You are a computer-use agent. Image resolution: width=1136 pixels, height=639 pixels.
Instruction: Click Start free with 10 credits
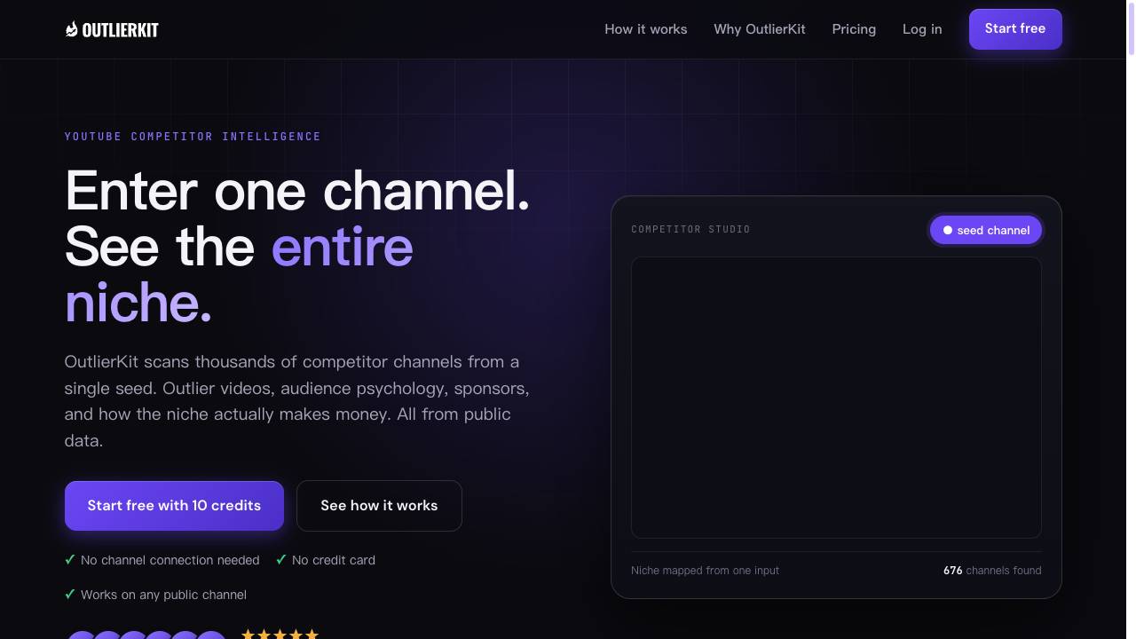point(174,506)
